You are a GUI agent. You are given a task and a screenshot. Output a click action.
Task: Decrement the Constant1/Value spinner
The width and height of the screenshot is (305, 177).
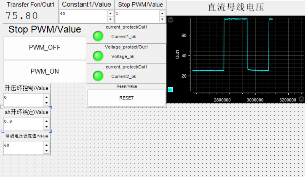tap(110, 19)
